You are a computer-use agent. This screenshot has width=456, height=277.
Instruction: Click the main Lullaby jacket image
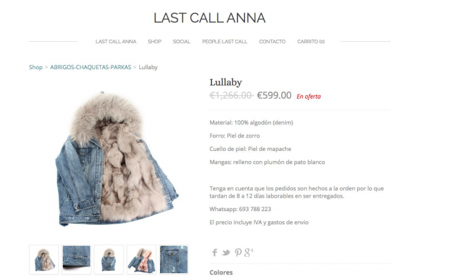[x=117, y=159]
